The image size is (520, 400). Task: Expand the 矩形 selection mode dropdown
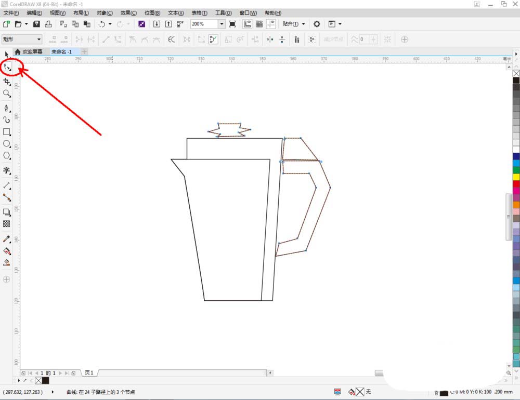point(39,39)
